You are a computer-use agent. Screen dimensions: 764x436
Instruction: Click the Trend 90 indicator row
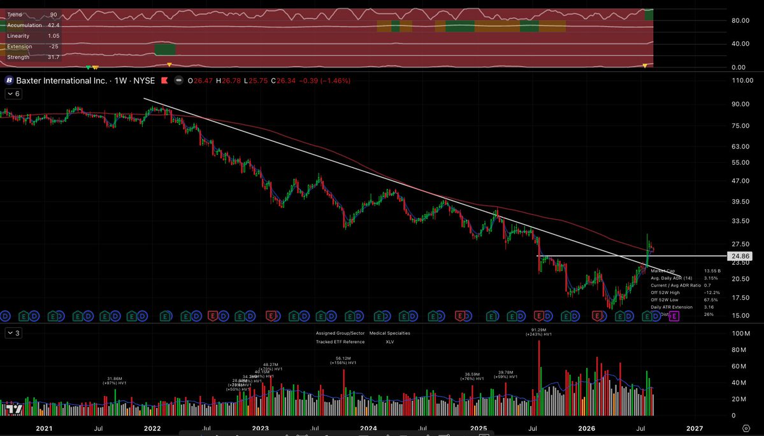[x=32, y=15]
